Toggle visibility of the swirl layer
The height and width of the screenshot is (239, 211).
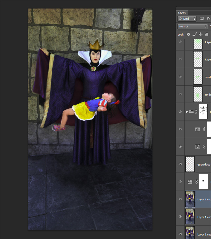[x=180, y=77]
